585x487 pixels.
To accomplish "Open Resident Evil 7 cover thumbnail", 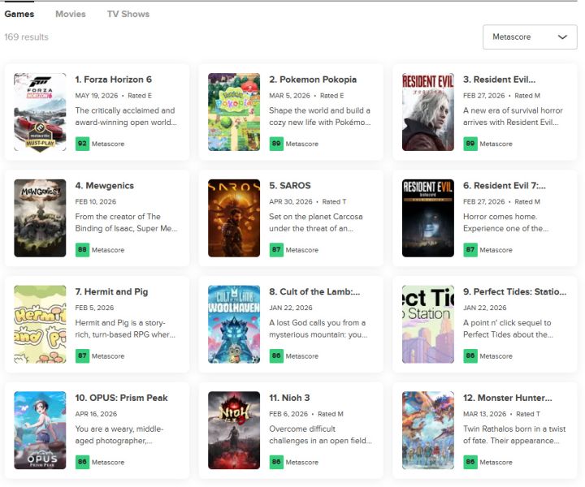I will click(x=428, y=218).
